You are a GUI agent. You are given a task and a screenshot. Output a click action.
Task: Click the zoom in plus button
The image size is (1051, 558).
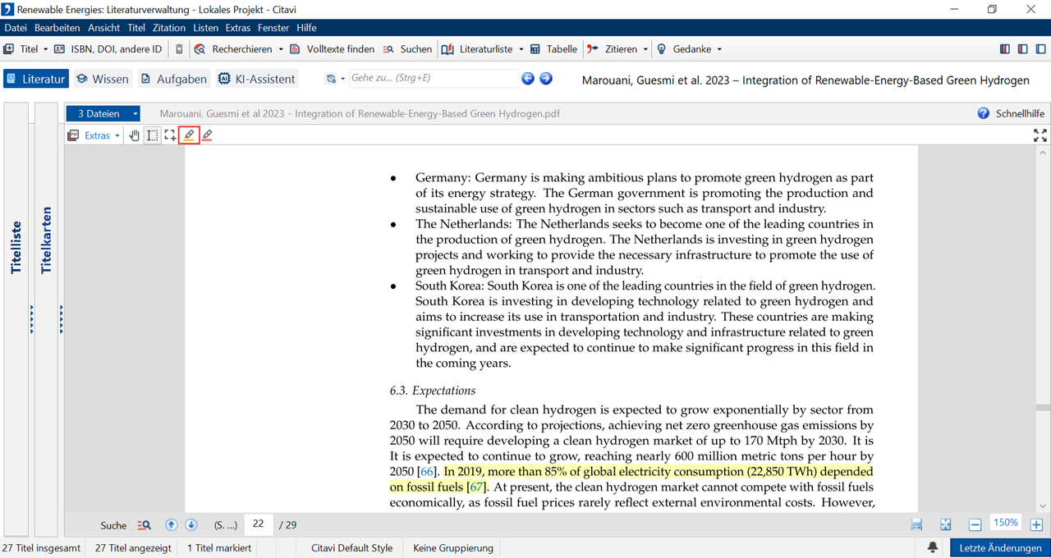(1036, 525)
